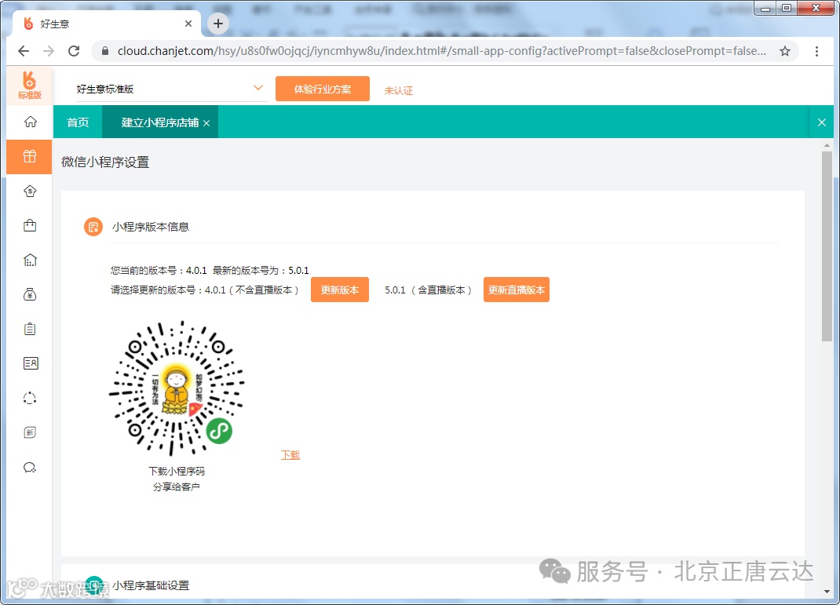Select the 好生意 browser tab
Screen dimensions: 840x605
point(107,24)
